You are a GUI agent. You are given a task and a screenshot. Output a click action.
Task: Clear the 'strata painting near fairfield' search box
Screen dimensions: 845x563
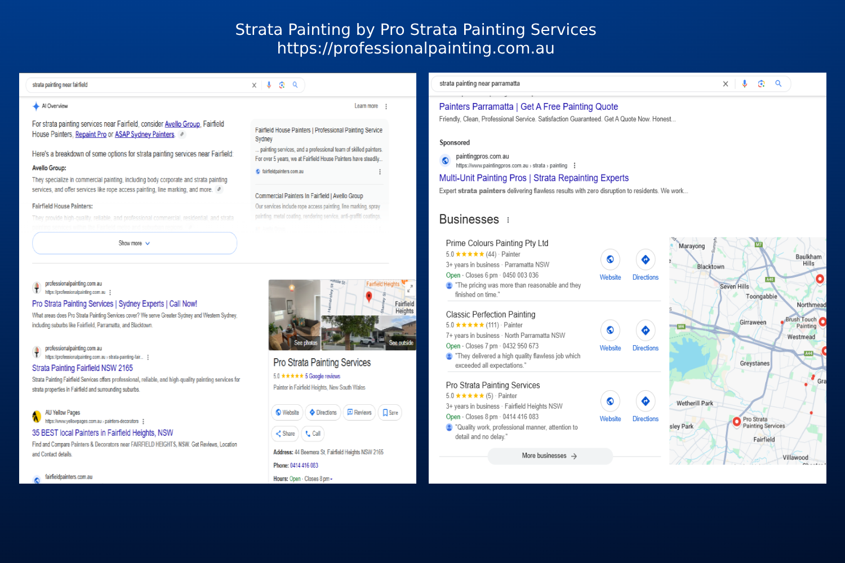pos(254,85)
